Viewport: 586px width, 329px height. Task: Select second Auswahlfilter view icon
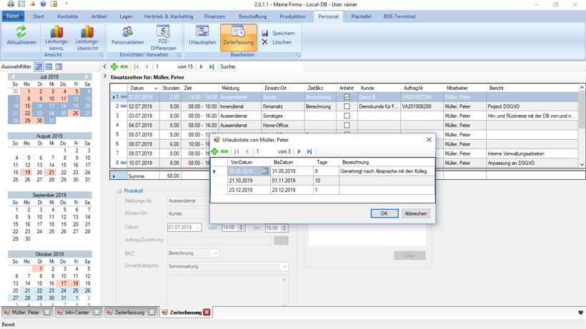pos(49,67)
